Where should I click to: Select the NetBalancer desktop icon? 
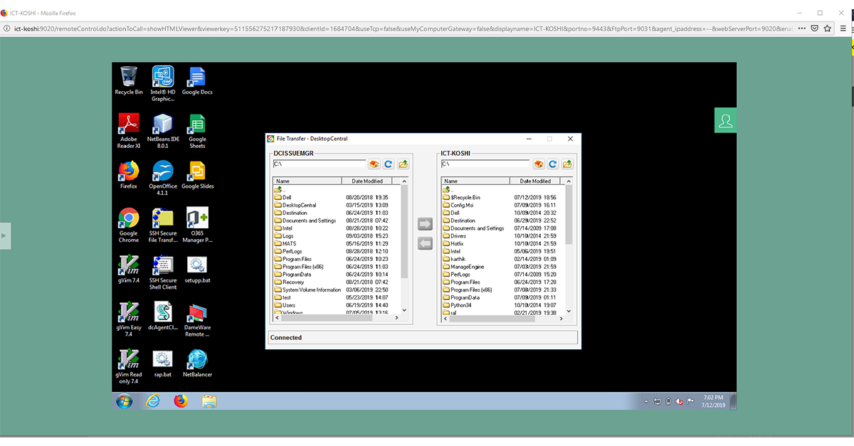(x=197, y=363)
